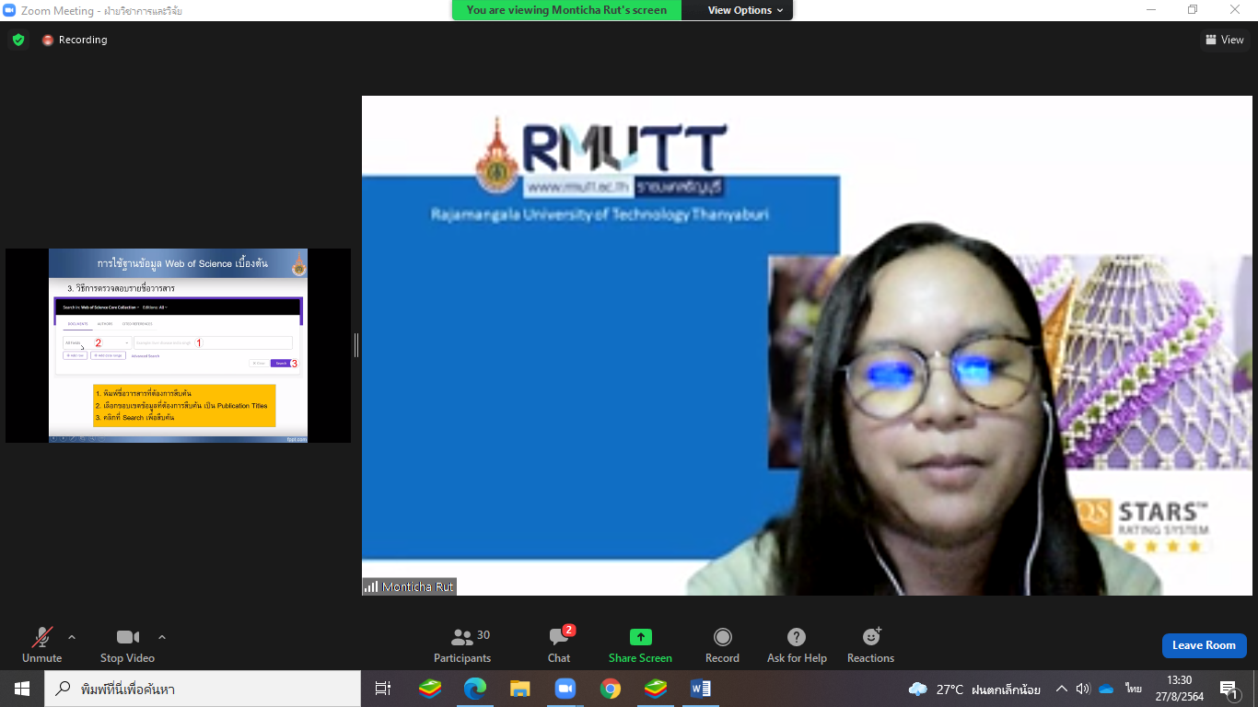Image resolution: width=1258 pixels, height=707 pixels.
Task: Open Reactions menu
Action: 870,644
